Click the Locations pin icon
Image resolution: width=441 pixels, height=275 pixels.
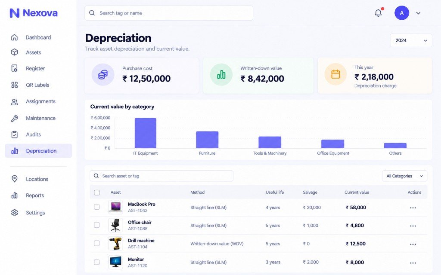pyautogui.click(x=15, y=179)
